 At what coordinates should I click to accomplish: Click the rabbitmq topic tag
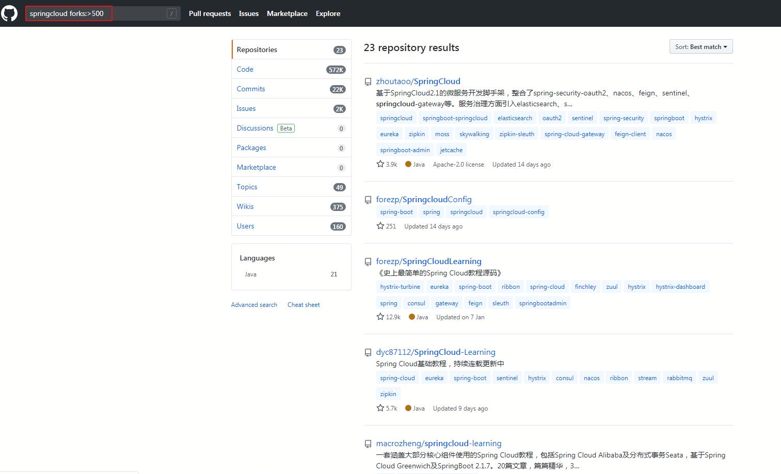point(679,378)
